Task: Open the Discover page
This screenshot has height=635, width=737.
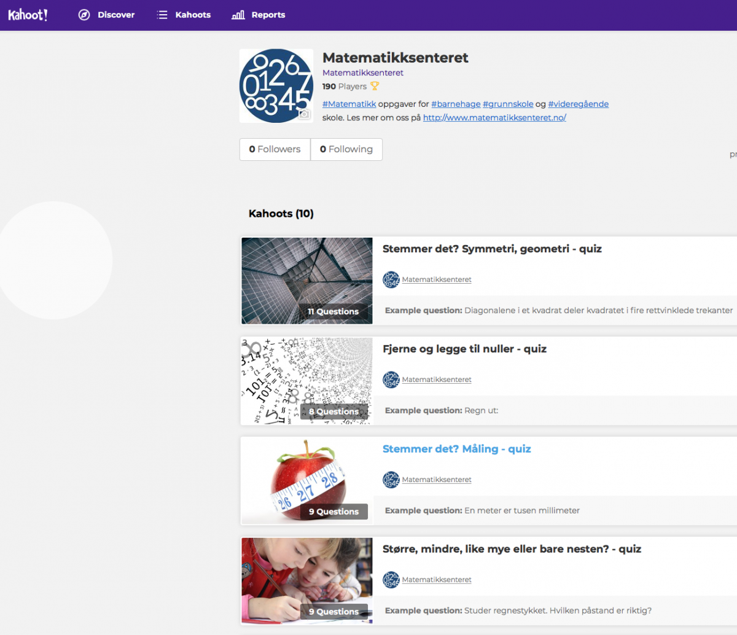Action: (107, 15)
